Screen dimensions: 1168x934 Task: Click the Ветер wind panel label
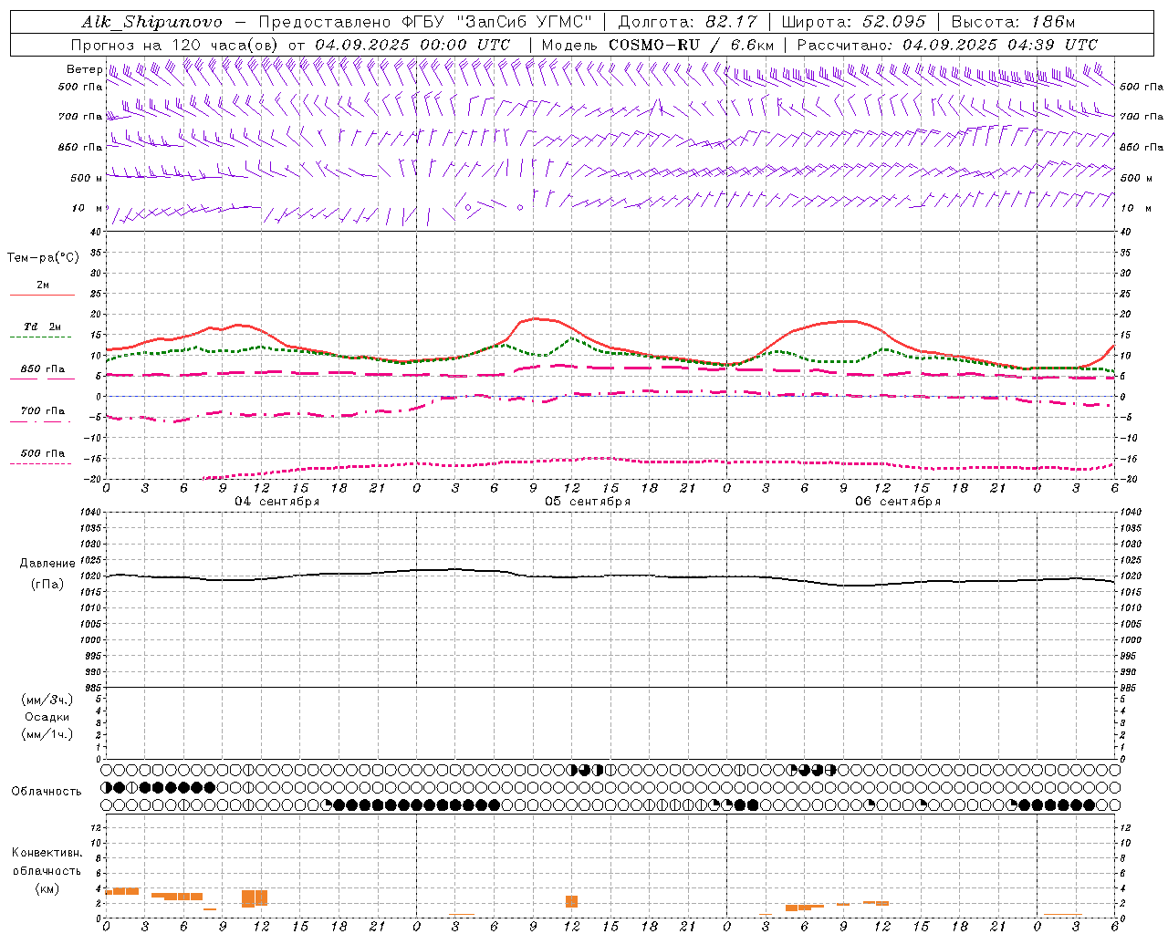pyautogui.click(x=84, y=69)
